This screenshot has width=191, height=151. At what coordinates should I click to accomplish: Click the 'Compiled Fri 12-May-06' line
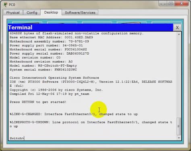tap(49, 94)
